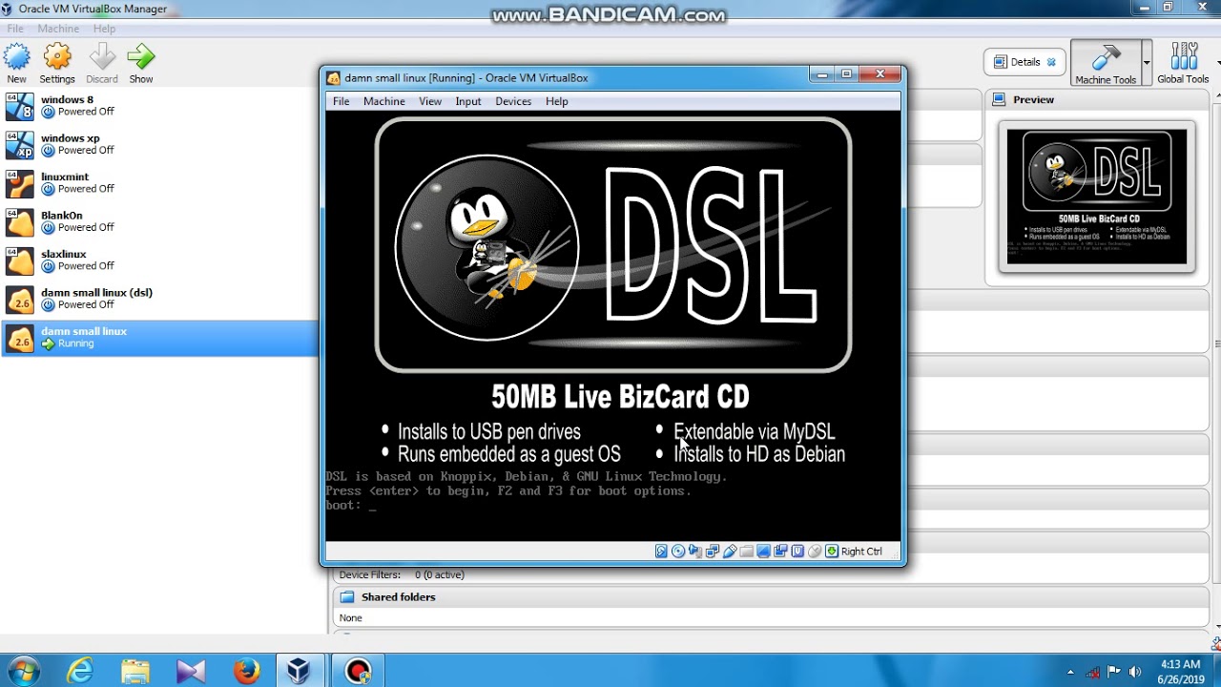Click the Discard toolbar icon

point(102,57)
